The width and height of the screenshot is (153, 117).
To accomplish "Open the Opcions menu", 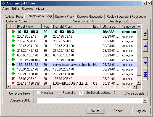I will tap(28, 9).
